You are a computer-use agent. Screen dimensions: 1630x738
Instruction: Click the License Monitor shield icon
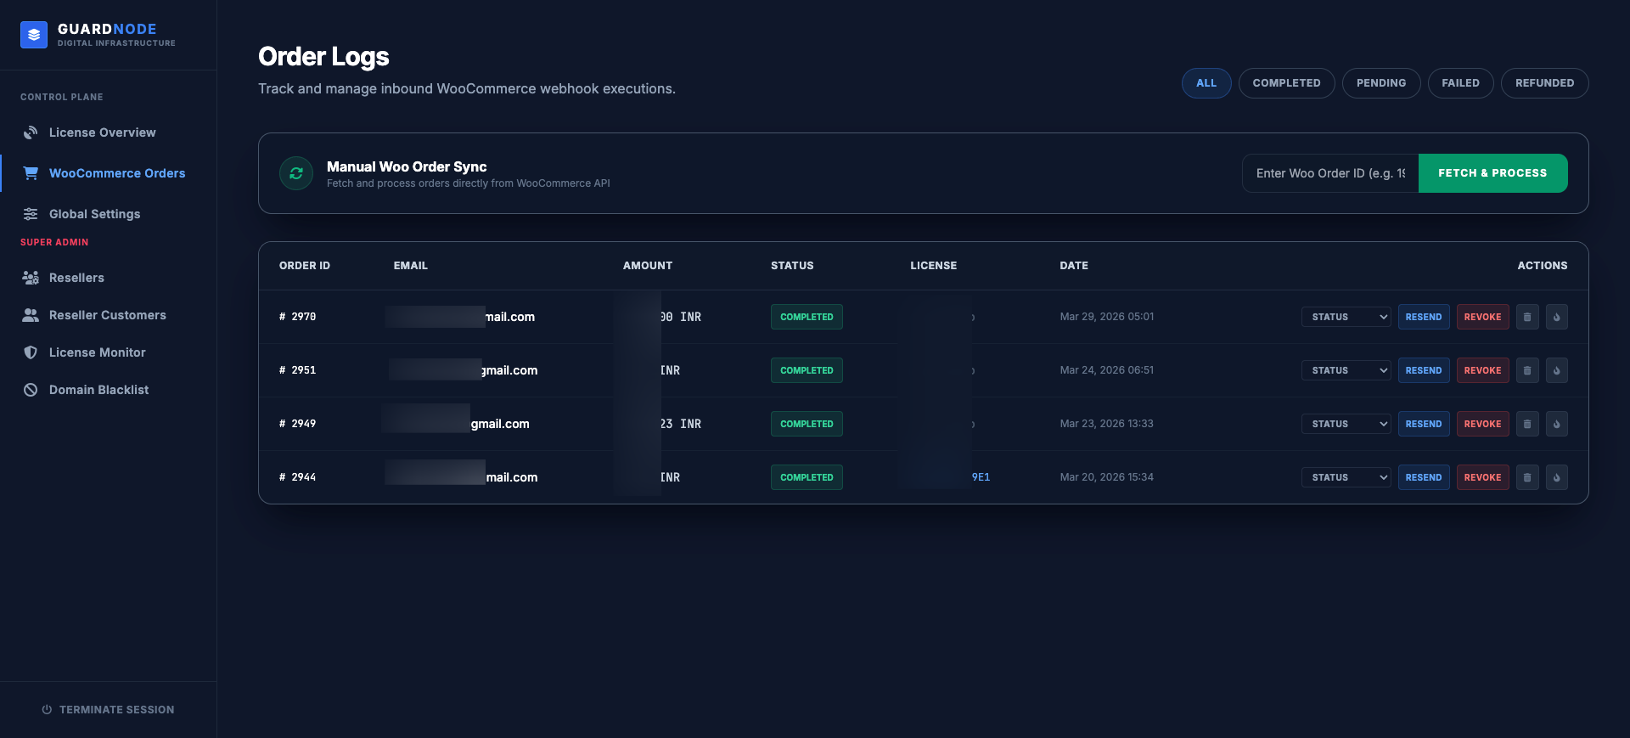(31, 352)
